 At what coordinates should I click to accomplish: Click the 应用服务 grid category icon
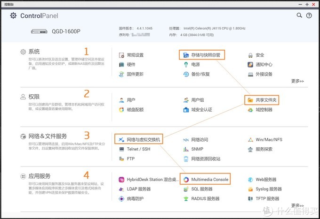point(23,176)
